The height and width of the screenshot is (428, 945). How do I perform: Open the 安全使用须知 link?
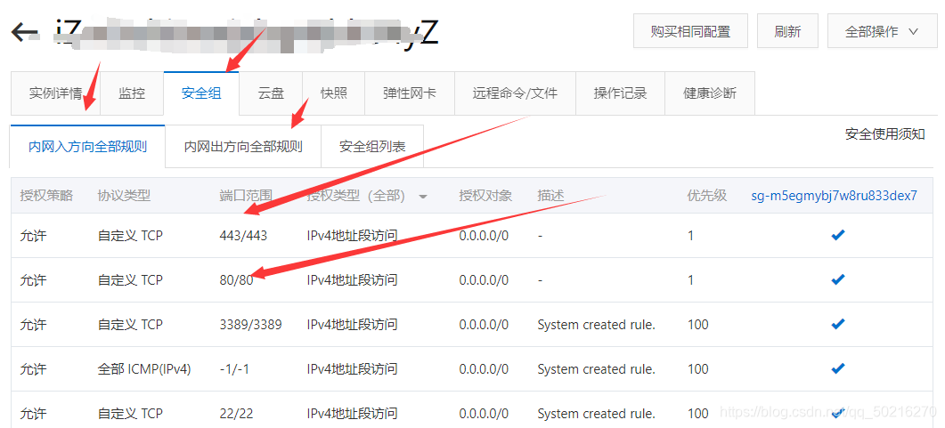coord(884,133)
